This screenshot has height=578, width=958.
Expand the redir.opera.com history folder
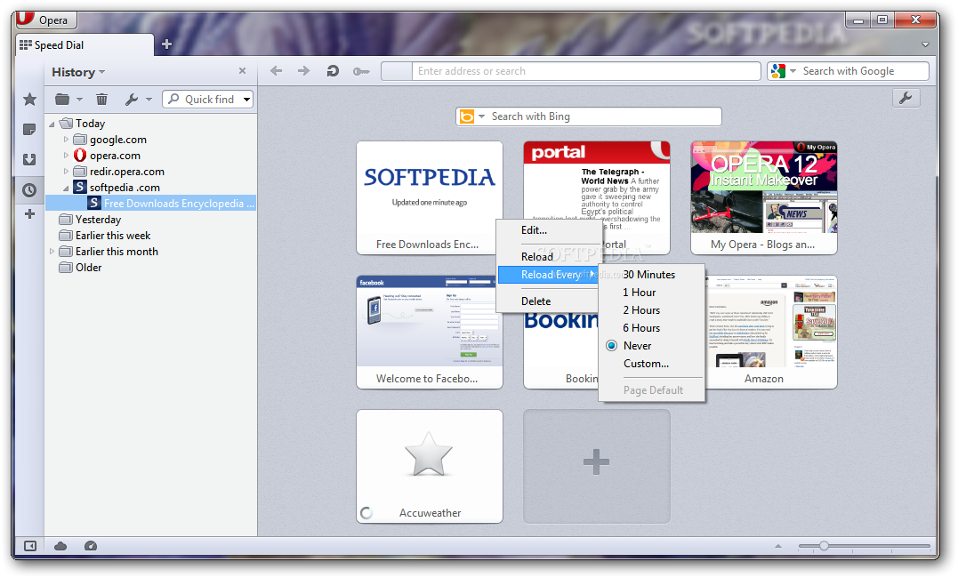click(66, 171)
